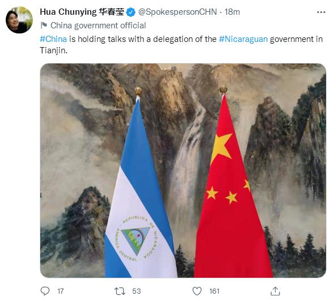Click the like count 161
Screen dimensions: 334x301
point(214,291)
